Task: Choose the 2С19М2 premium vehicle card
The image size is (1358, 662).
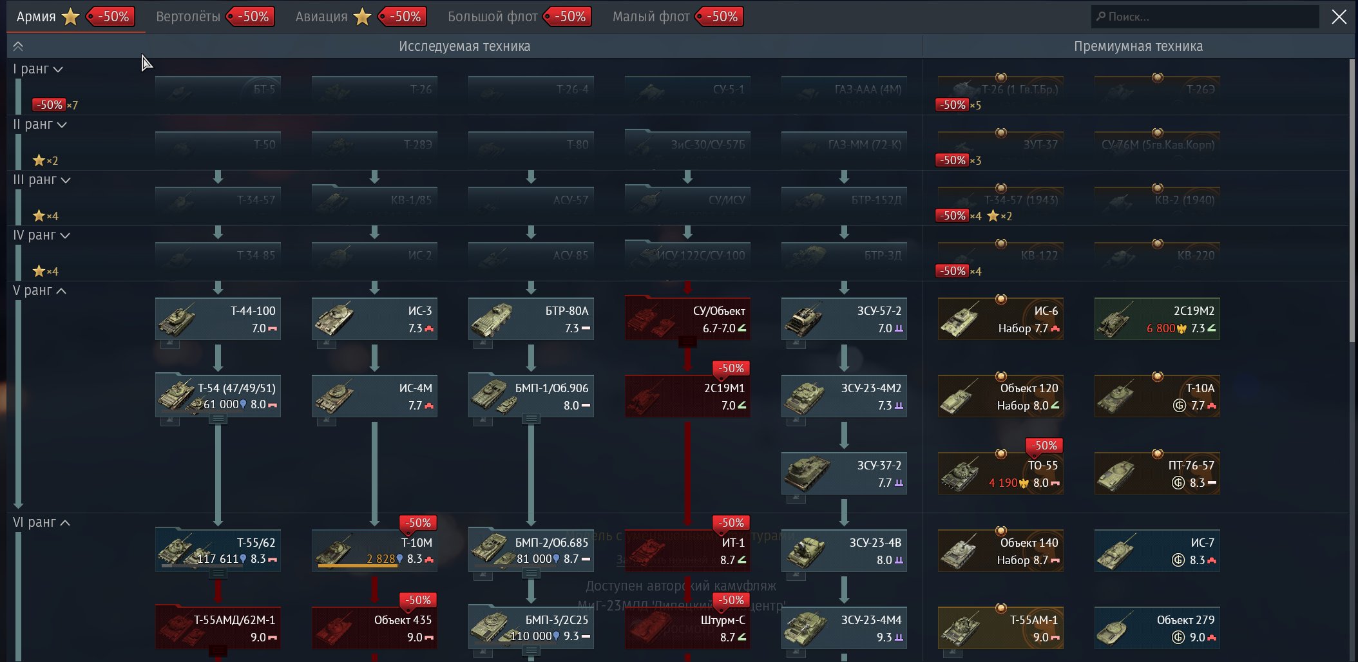Action: coord(1157,319)
